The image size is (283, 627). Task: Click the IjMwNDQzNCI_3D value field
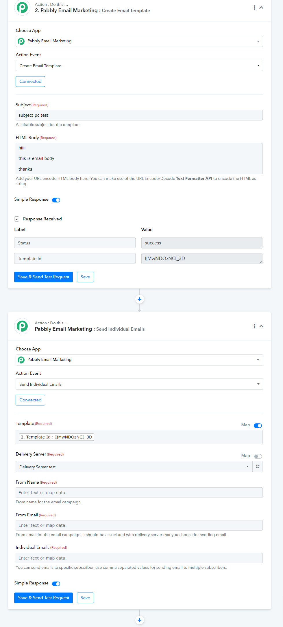pos(202,259)
